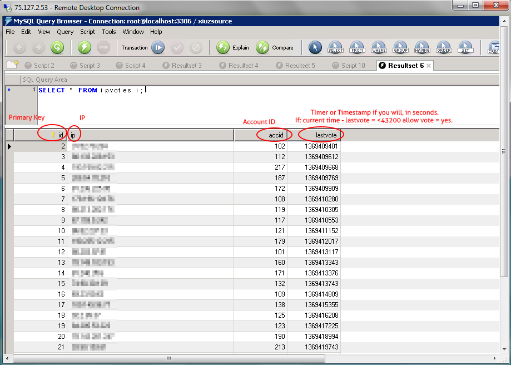This screenshot has height=365, width=511.
Task: Switch to the Script 10 tab
Action: [349, 66]
